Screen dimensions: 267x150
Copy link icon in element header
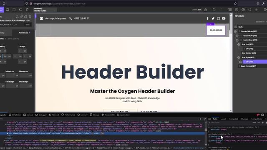(x=21, y=17)
